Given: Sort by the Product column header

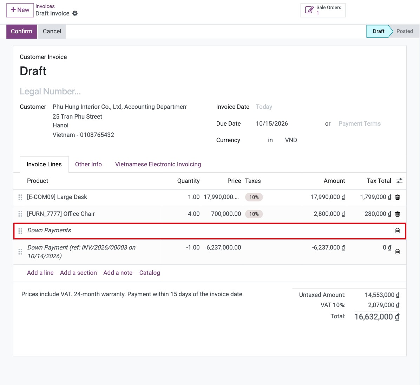Looking at the screenshot, I should click(x=38, y=181).
